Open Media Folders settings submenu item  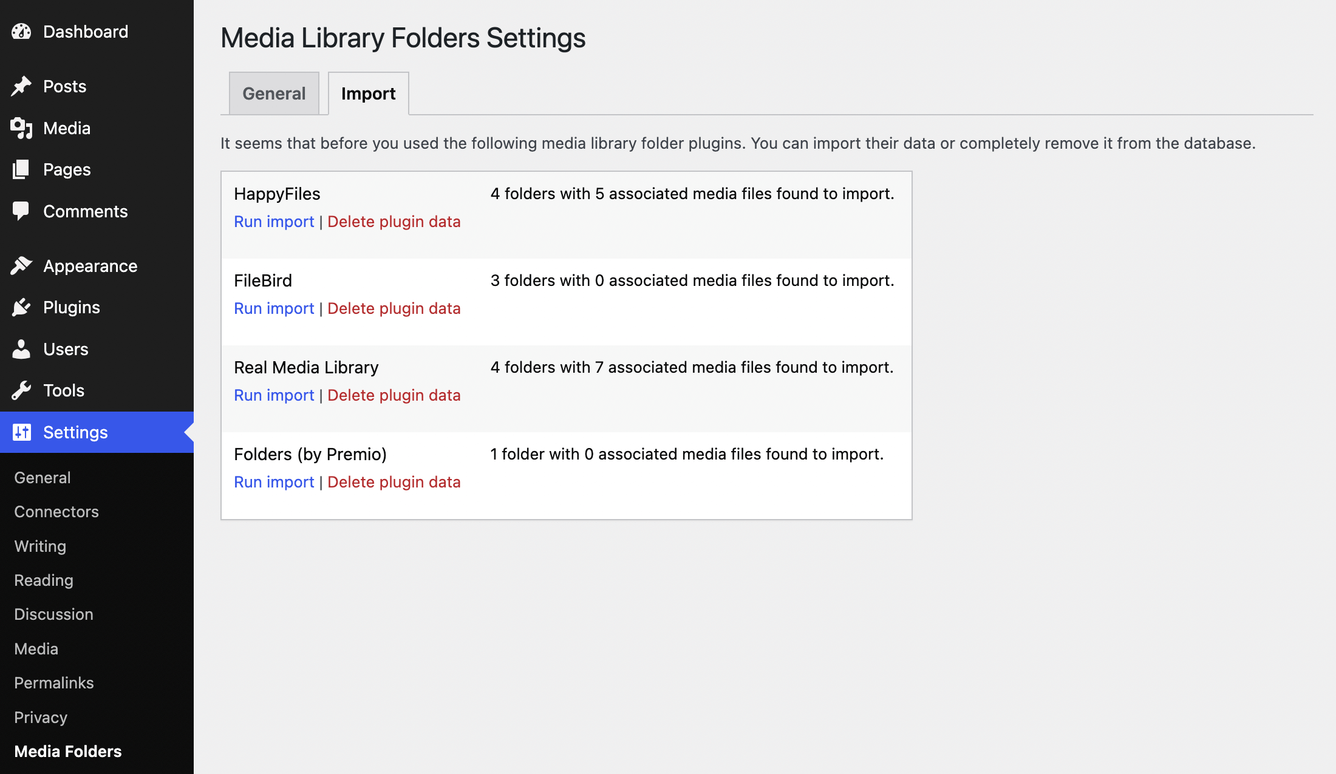click(x=68, y=752)
